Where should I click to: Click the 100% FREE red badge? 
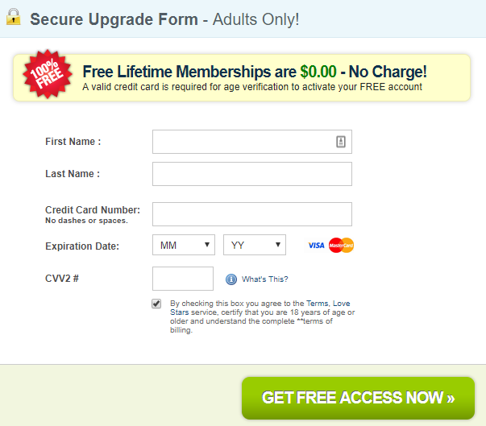[x=47, y=74]
